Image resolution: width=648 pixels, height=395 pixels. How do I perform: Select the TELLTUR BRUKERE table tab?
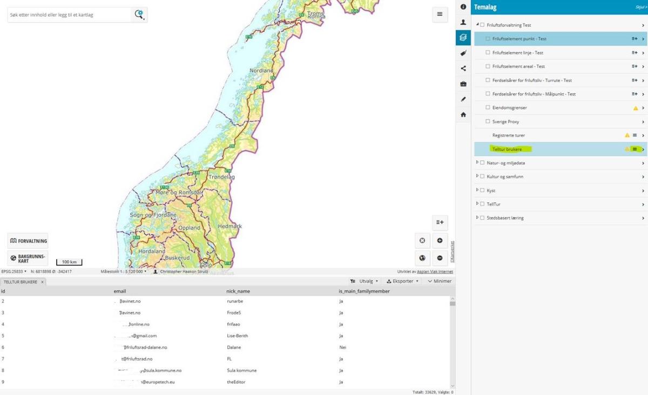tap(21, 282)
